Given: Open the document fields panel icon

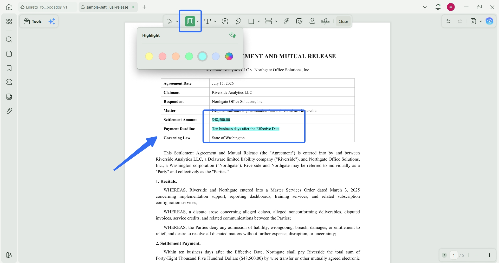Looking at the screenshot, I should tap(9, 97).
